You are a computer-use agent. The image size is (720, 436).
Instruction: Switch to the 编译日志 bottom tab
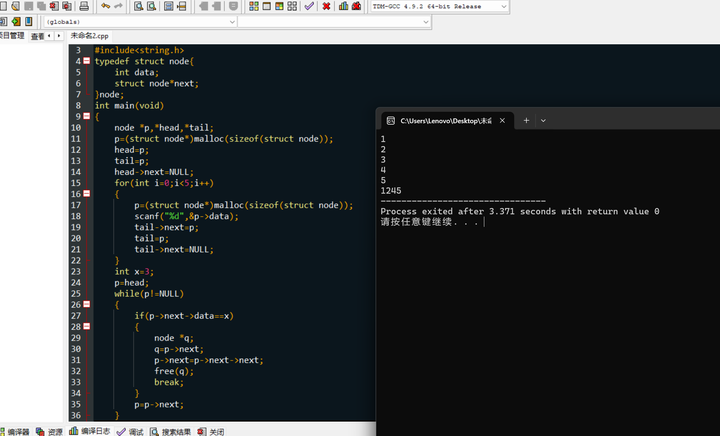click(x=90, y=431)
